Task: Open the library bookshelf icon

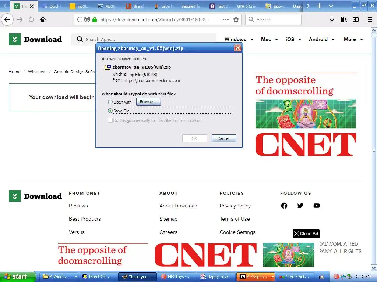Action: (344, 19)
